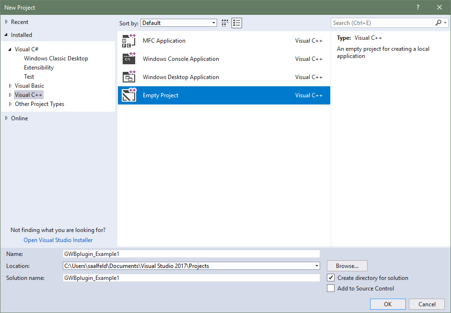Open search options dropdown arrow

tap(445, 23)
